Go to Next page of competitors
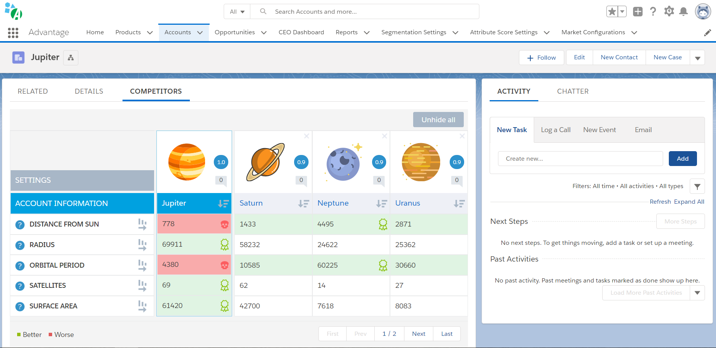Screen dimensions: 716x348 click(x=418, y=334)
